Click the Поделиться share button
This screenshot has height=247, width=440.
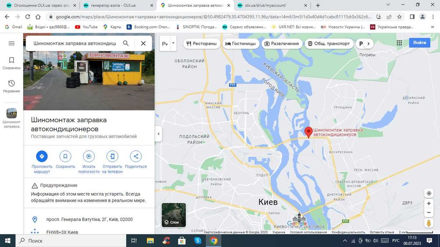pyautogui.click(x=136, y=160)
